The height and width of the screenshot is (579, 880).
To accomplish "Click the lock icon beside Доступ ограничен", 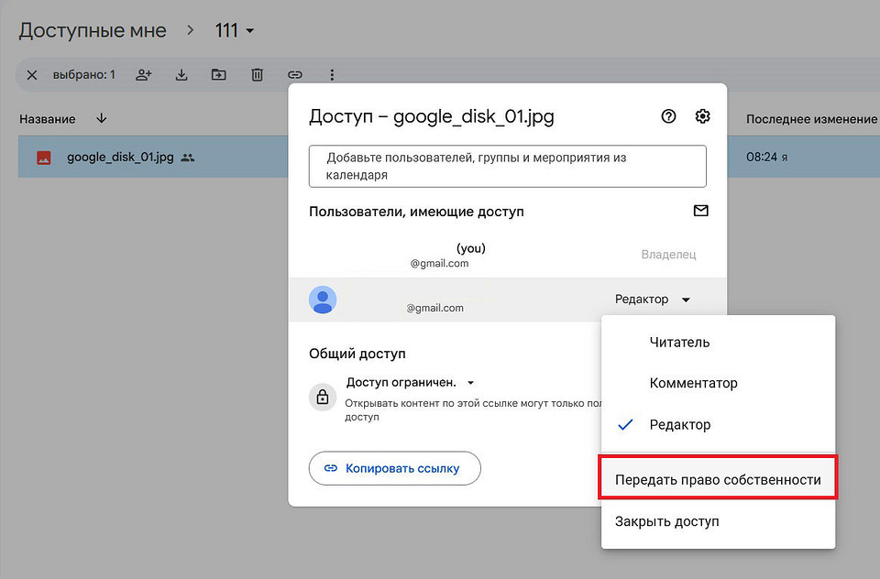I will point(323,397).
